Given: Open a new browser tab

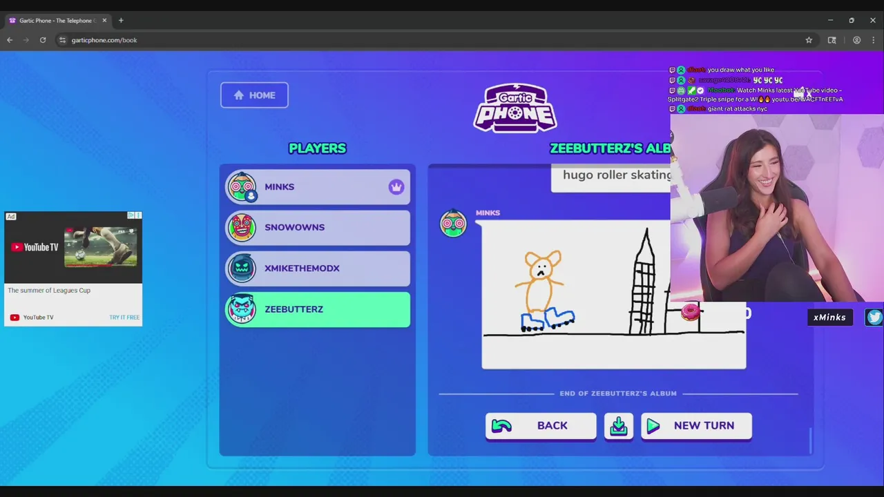Looking at the screenshot, I should 121,21.
